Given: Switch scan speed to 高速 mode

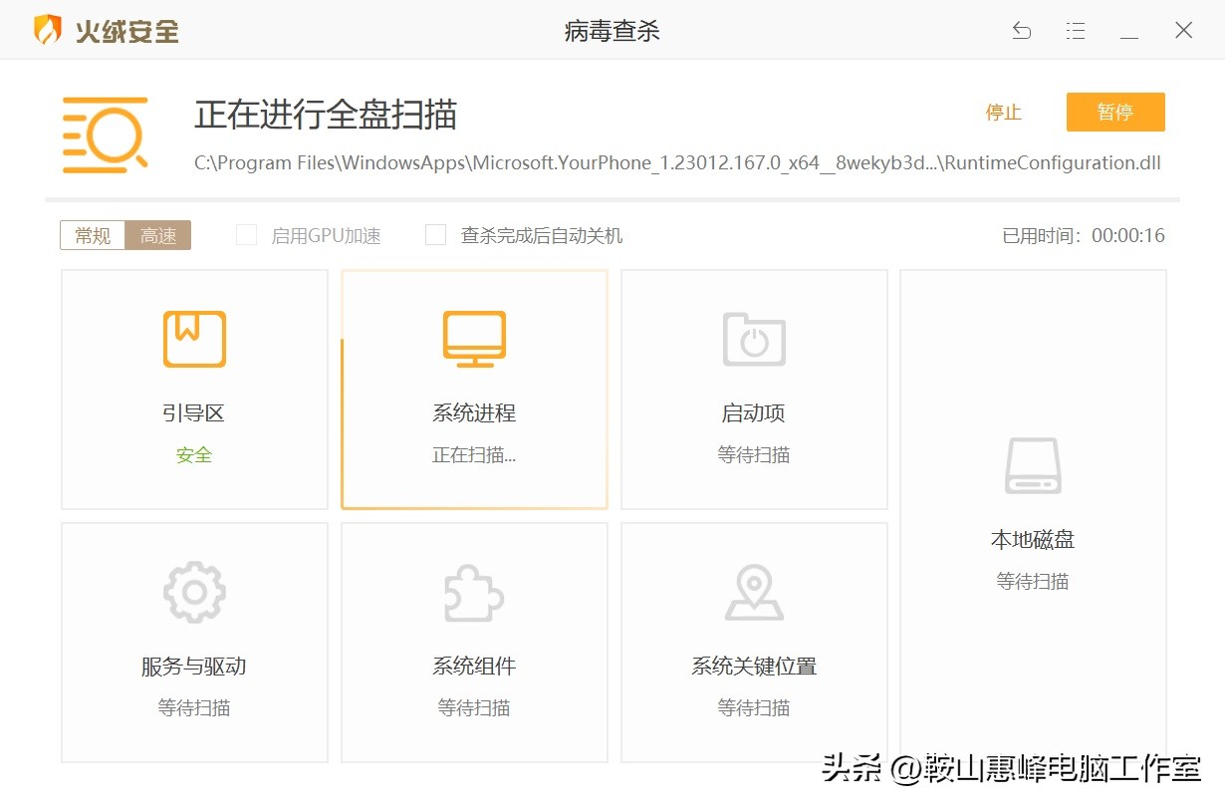Looking at the screenshot, I should pos(158,235).
